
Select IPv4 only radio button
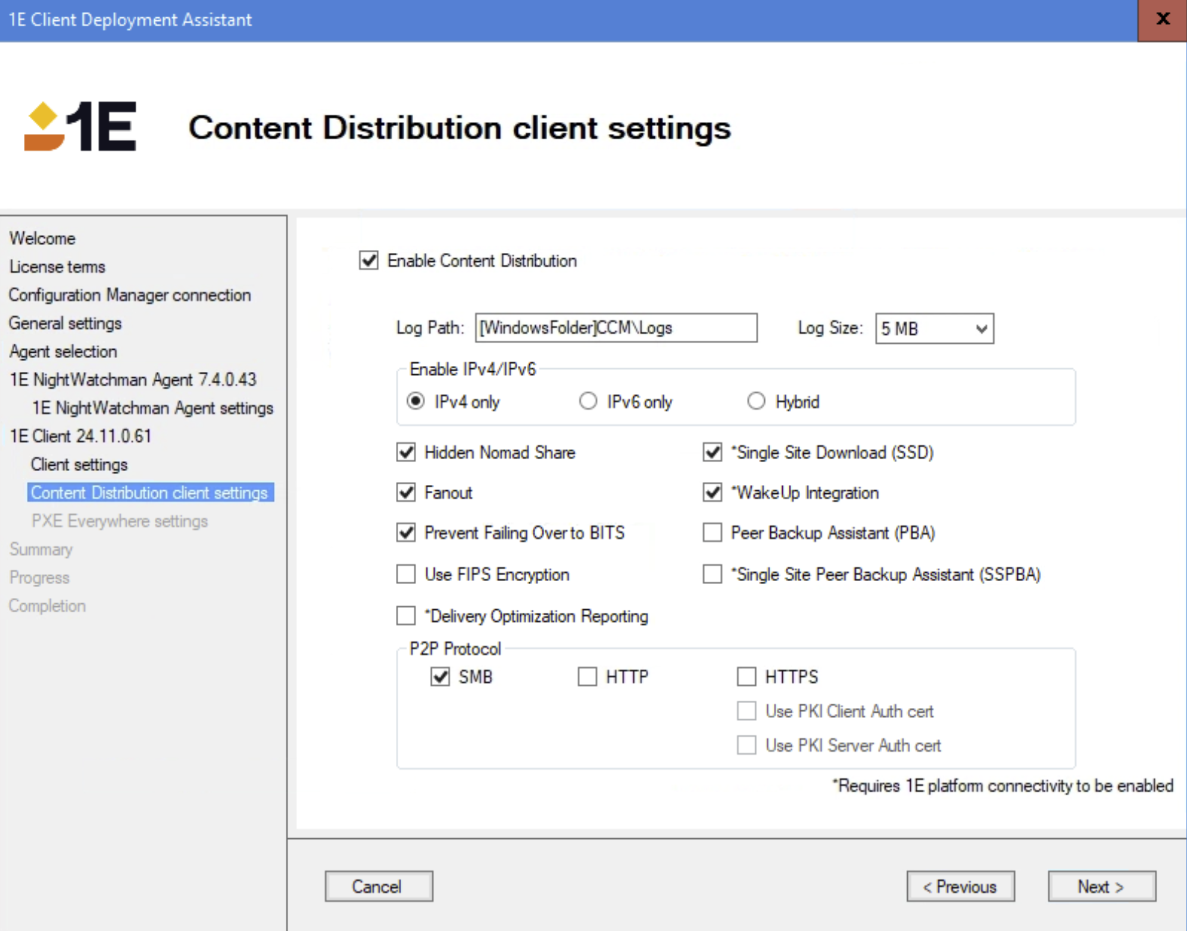[416, 402]
